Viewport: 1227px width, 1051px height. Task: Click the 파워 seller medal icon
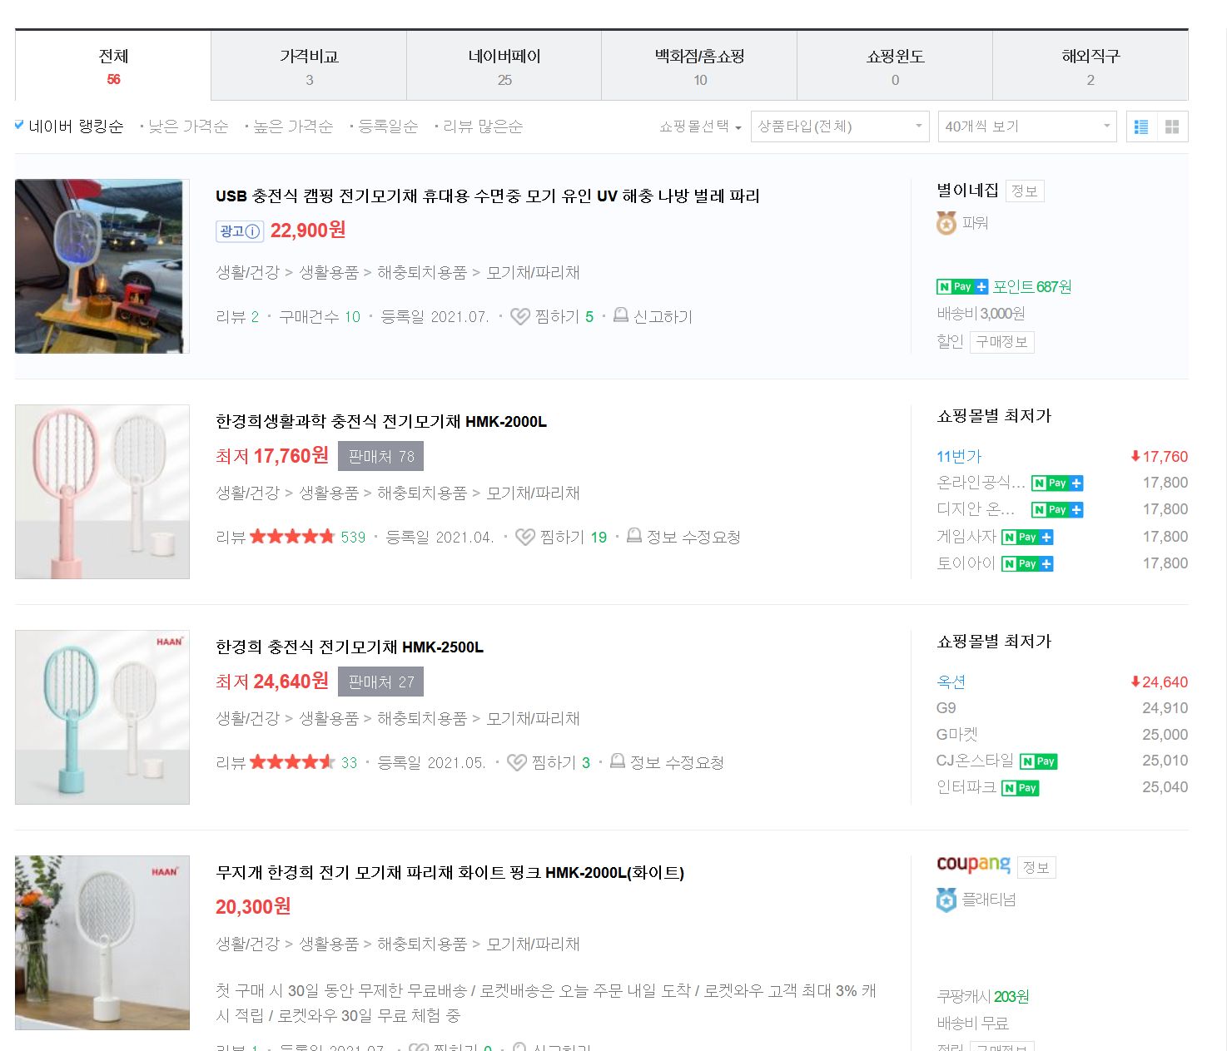coord(946,223)
